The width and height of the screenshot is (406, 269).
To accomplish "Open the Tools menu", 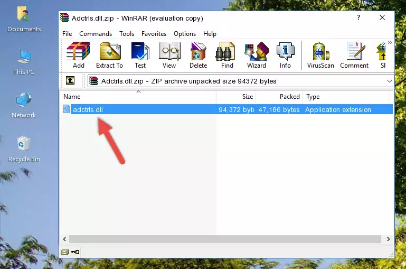I will [127, 34].
